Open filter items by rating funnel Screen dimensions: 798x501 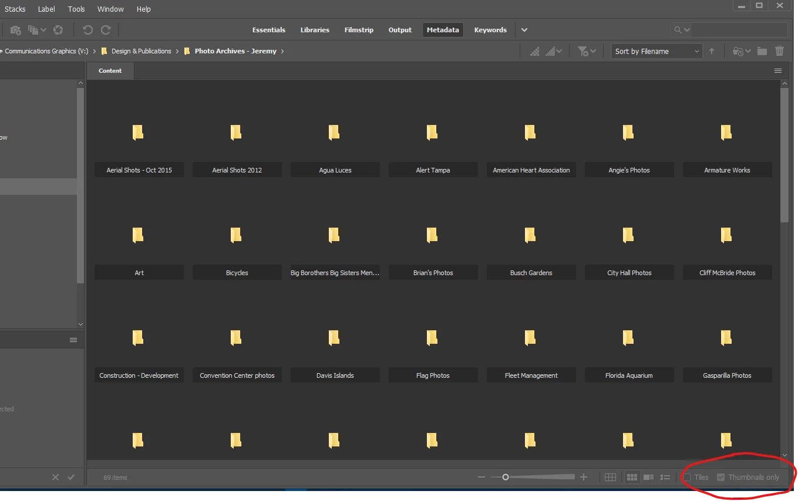click(x=587, y=52)
